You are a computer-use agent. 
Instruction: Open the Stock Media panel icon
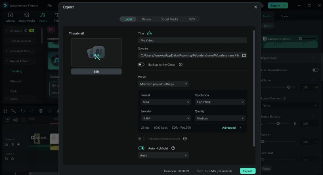coord(27,17)
